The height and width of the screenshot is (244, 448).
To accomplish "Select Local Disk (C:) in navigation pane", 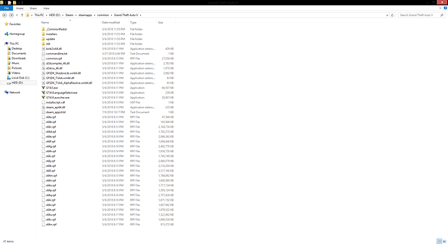I will pos(21,78).
